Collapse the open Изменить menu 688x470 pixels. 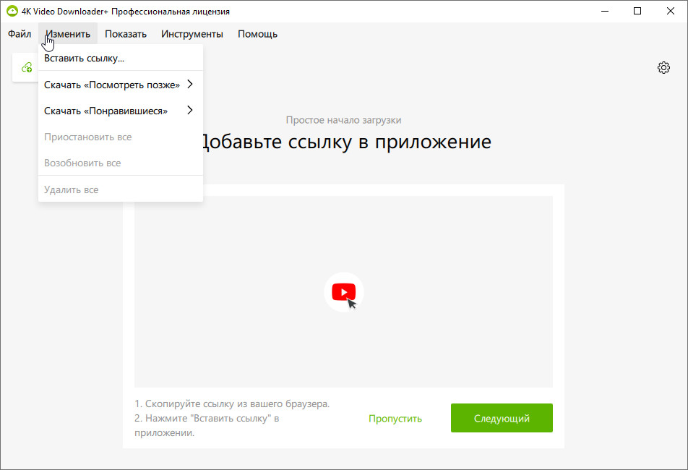[68, 34]
